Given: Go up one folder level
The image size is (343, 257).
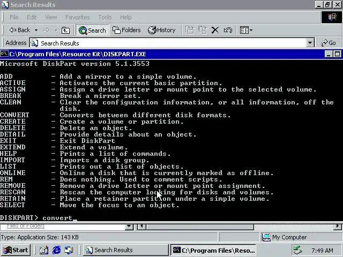Looking at the screenshot, I should click(x=65, y=30).
